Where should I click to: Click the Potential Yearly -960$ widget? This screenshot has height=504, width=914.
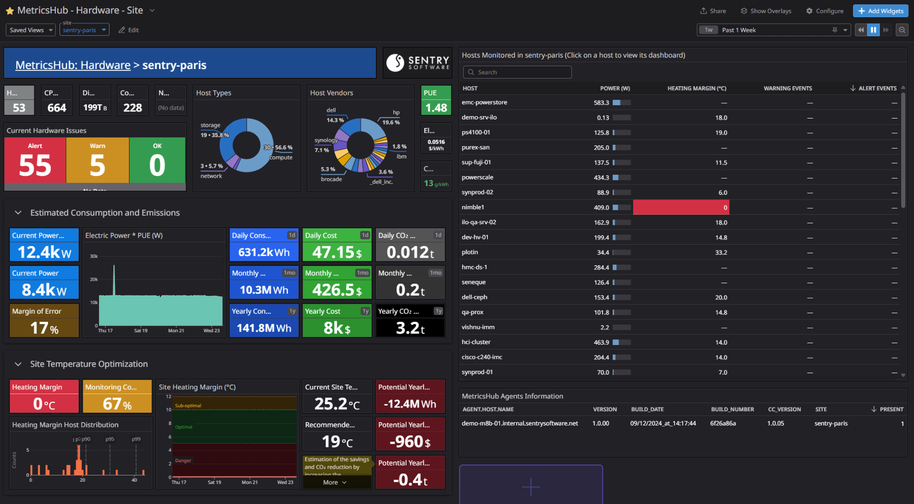coord(410,435)
